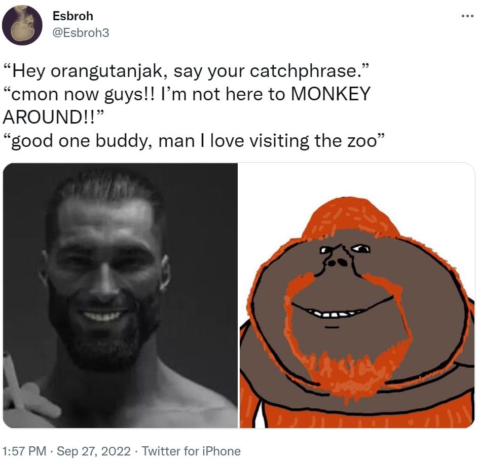The height and width of the screenshot is (460, 478).
Task: Click the right photo in the image pair
Action: tap(357, 294)
